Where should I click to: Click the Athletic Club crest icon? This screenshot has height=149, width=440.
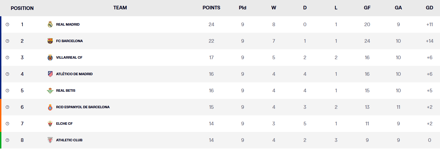pos(50,140)
